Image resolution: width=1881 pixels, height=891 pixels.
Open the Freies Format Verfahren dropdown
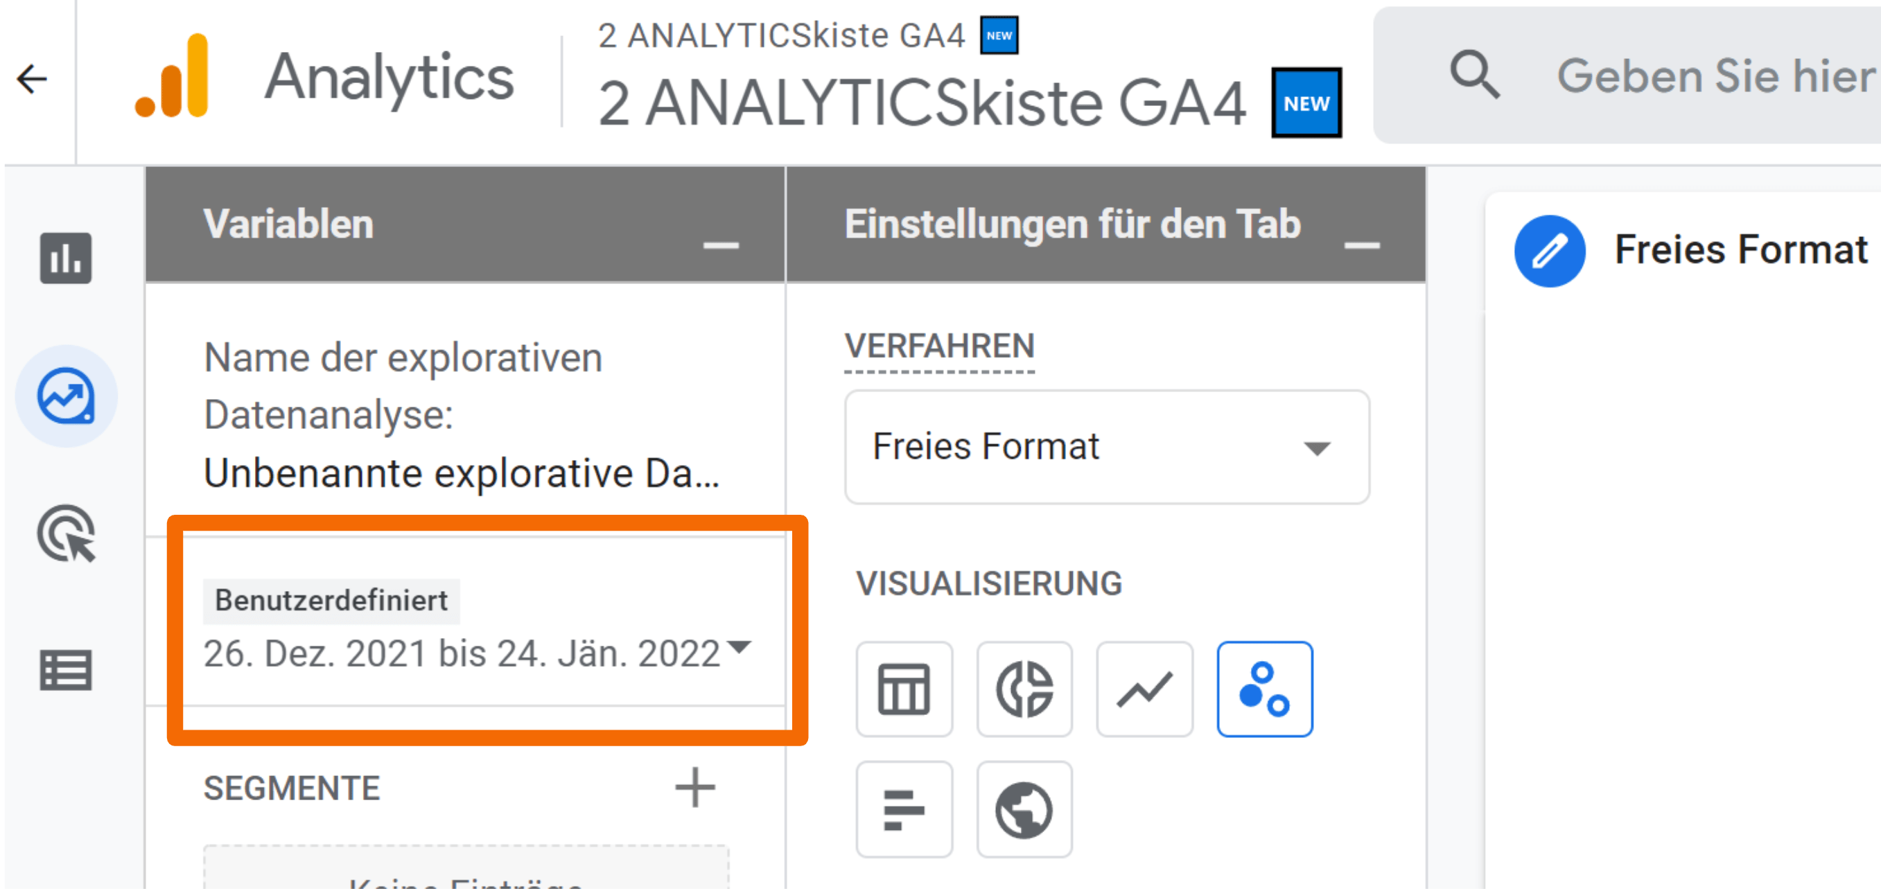(1107, 448)
